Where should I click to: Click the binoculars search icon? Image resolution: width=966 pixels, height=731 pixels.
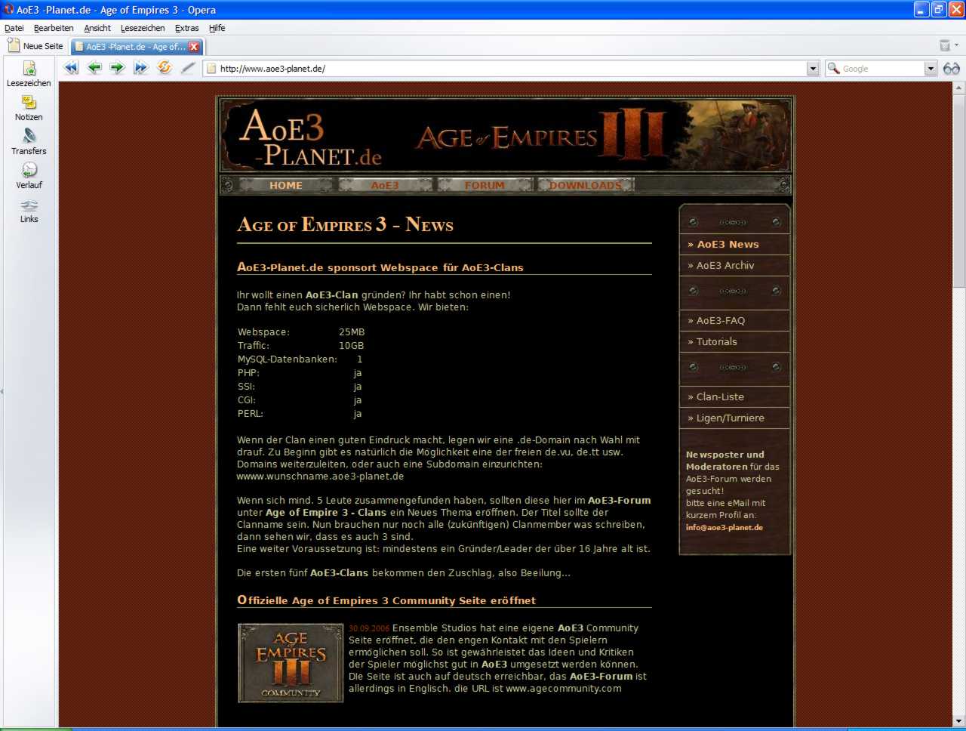[x=951, y=69]
